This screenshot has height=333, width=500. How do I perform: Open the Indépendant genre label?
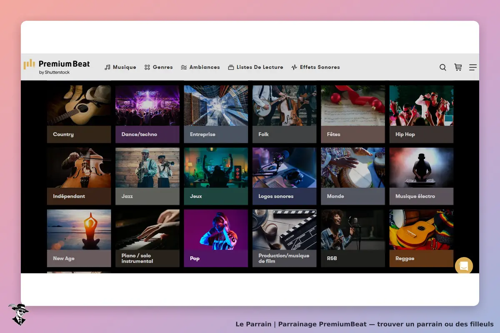69,196
